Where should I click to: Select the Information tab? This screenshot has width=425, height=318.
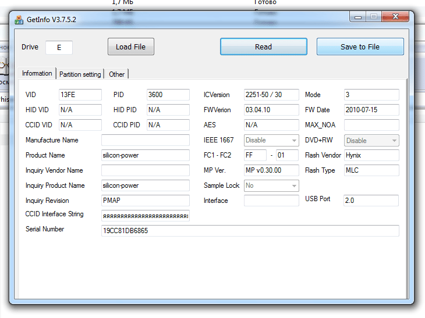[x=37, y=74]
